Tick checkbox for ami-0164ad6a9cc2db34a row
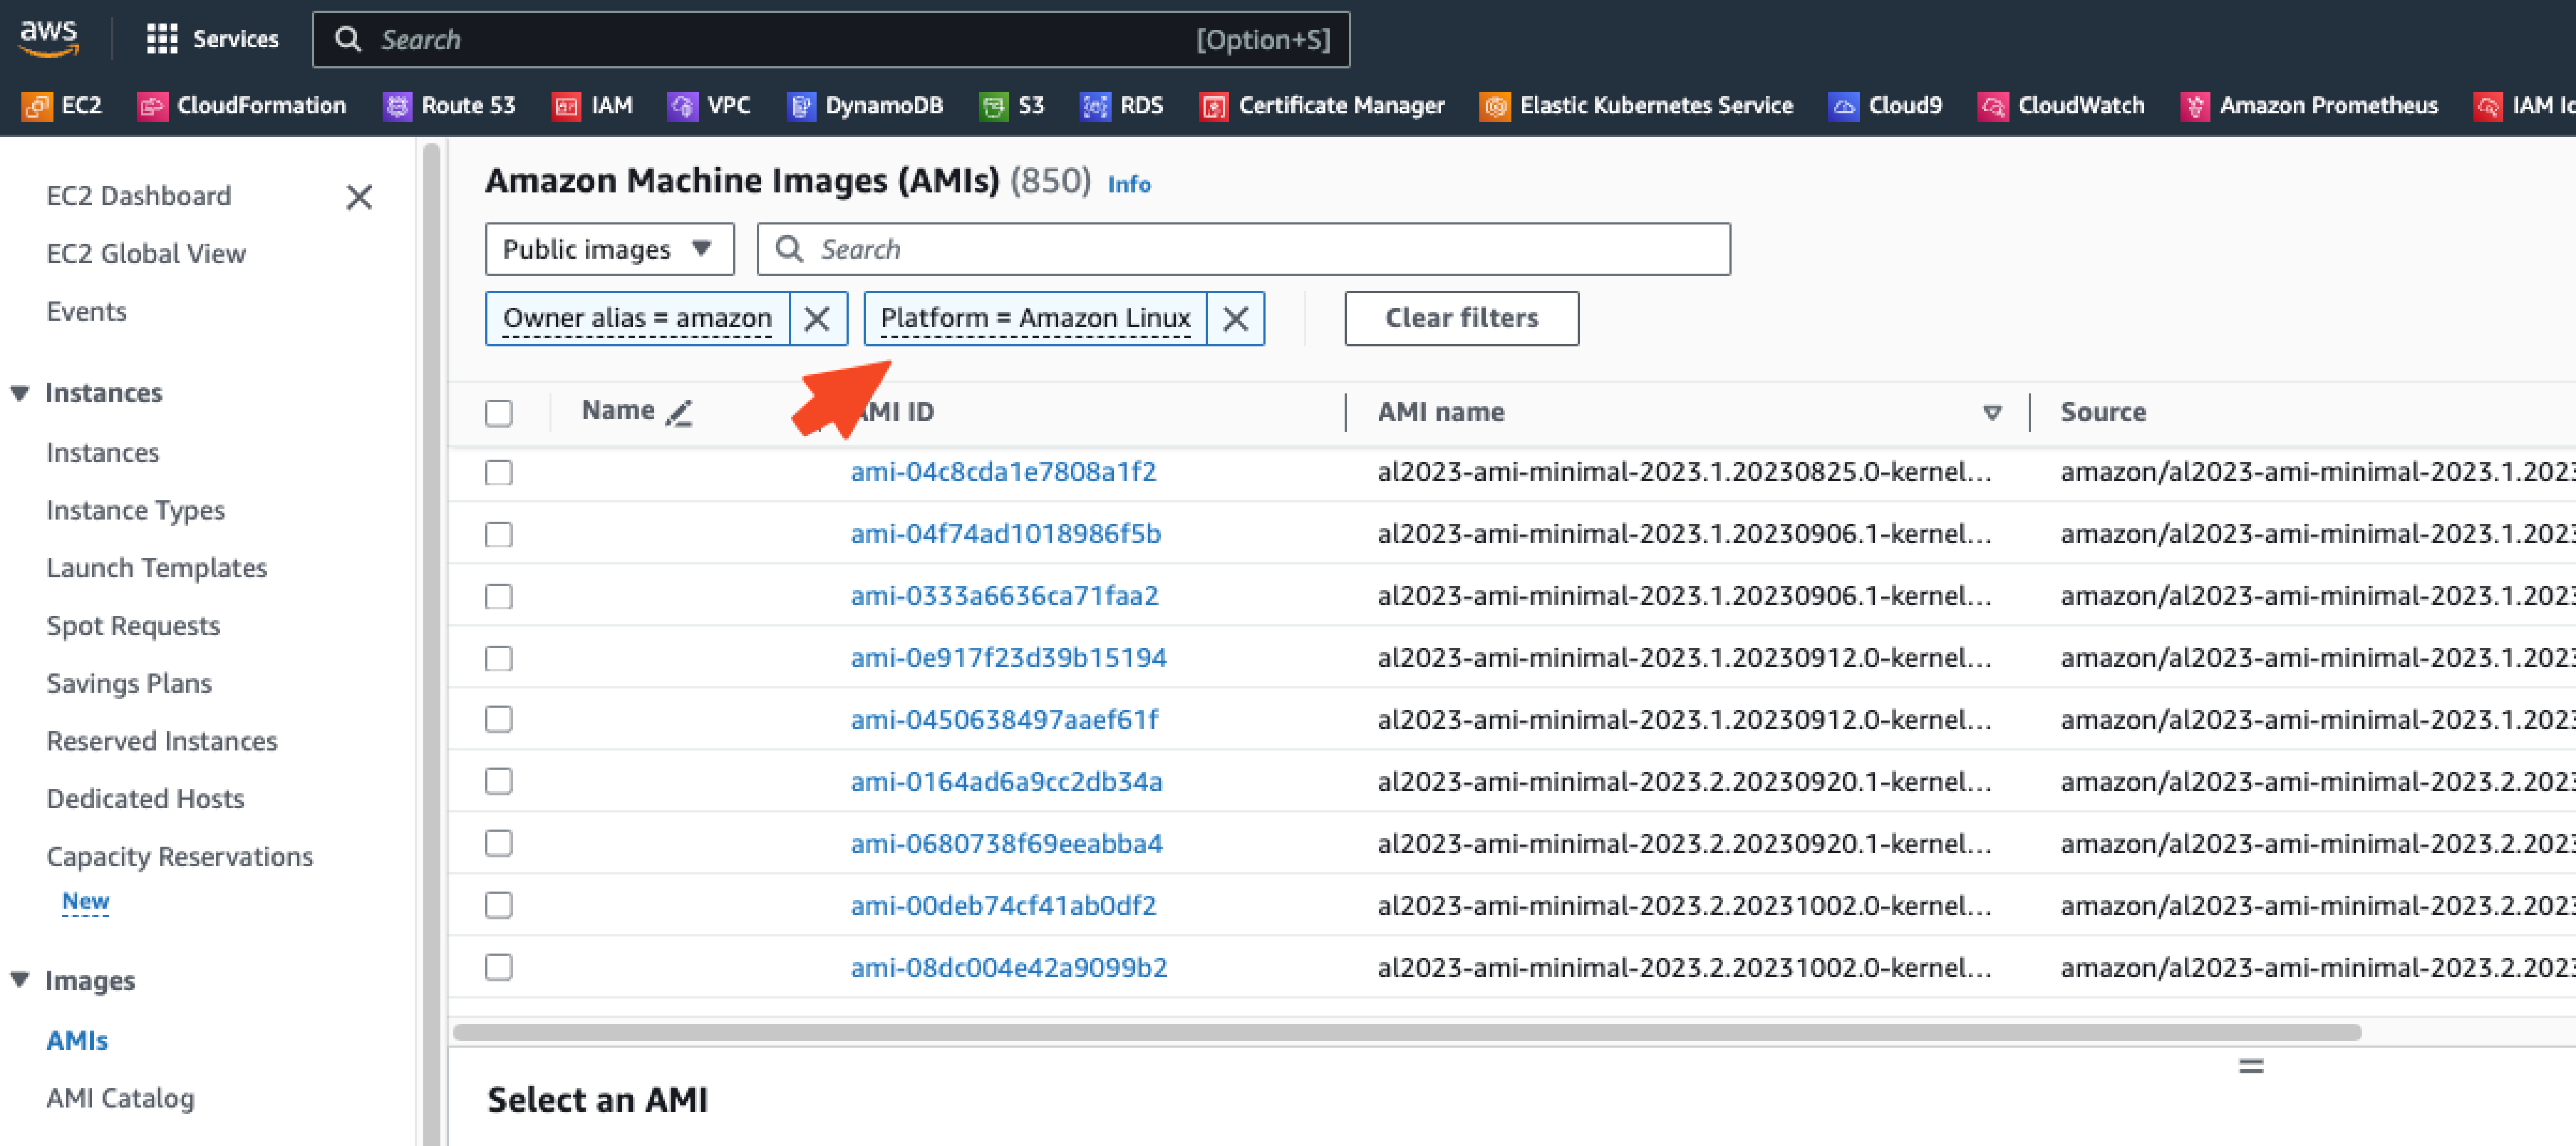The height and width of the screenshot is (1146, 2576). [x=499, y=781]
